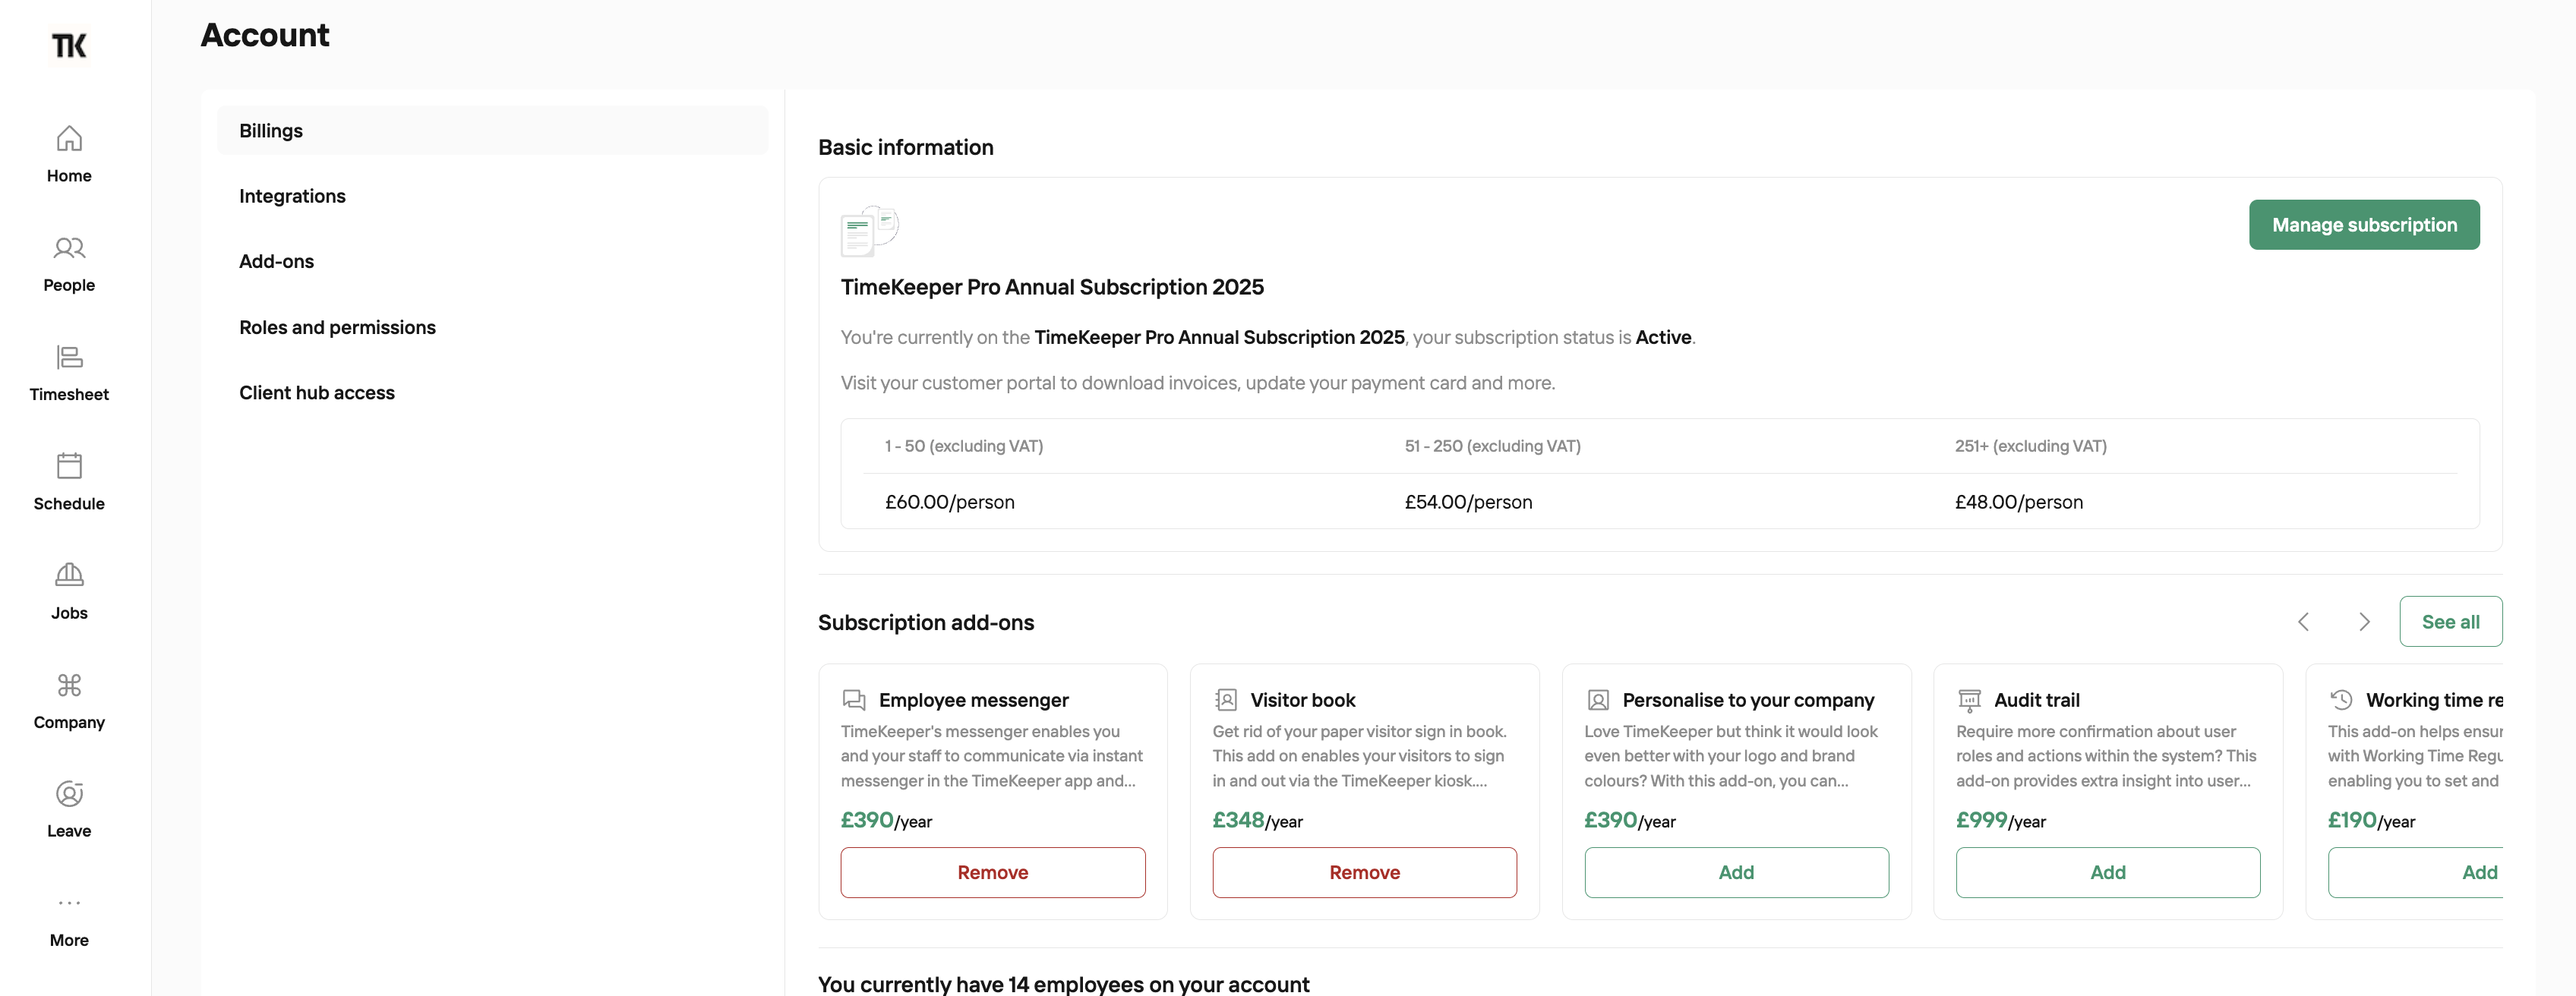Select the Schedule calendar icon
The height and width of the screenshot is (996, 2576).
click(69, 465)
